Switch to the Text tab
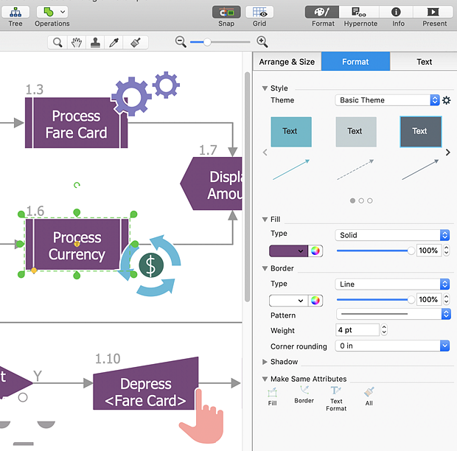This screenshot has height=451, width=457. pyautogui.click(x=424, y=62)
